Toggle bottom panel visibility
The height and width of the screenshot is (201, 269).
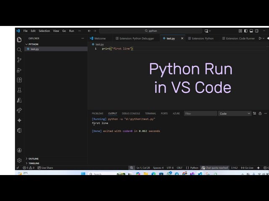pos(251,31)
